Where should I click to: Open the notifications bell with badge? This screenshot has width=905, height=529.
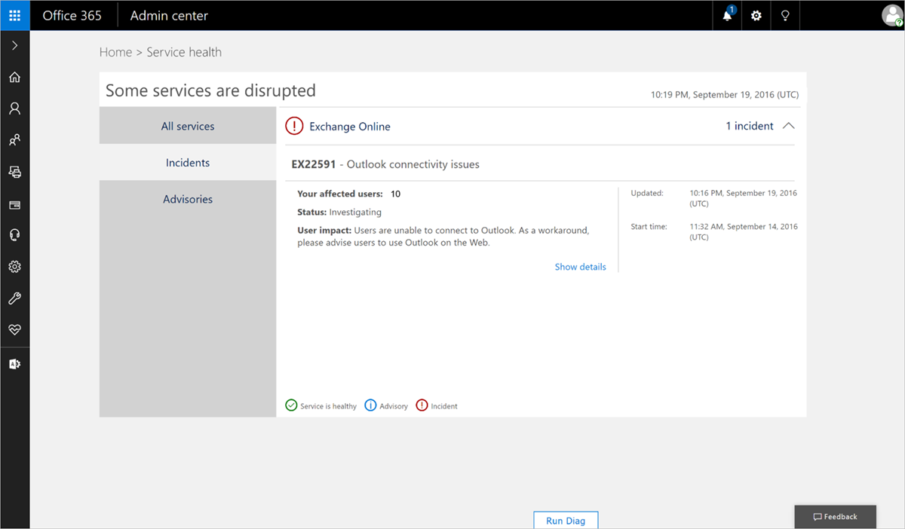(x=726, y=15)
